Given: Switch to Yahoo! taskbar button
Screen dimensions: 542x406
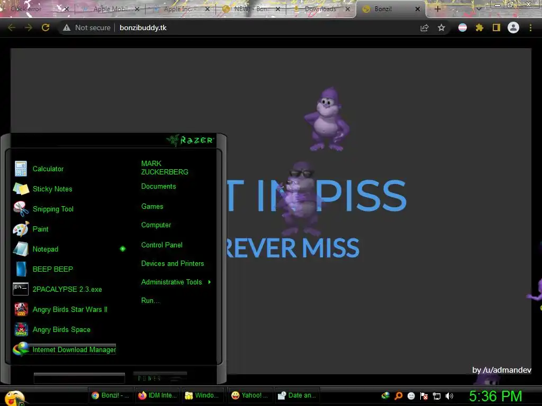Looking at the screenshot, I should [250, 395].
